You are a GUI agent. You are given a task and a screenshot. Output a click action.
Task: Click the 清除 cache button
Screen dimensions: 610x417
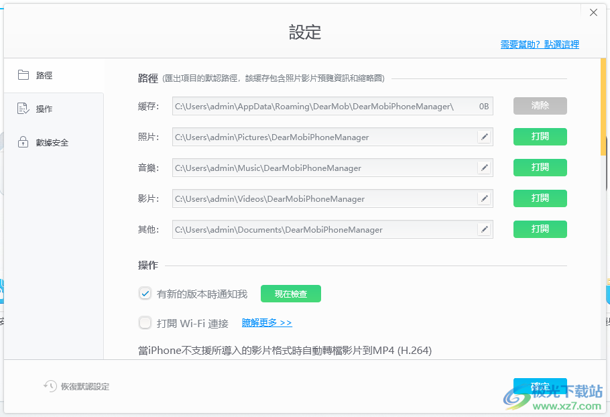(540, 106)
